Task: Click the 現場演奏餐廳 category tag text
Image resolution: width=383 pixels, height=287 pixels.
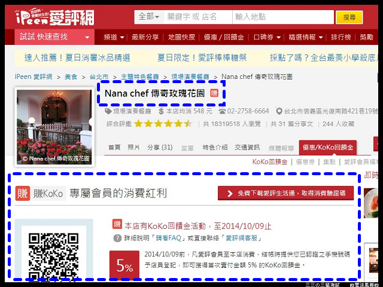Action: click(x=132, y=111)
